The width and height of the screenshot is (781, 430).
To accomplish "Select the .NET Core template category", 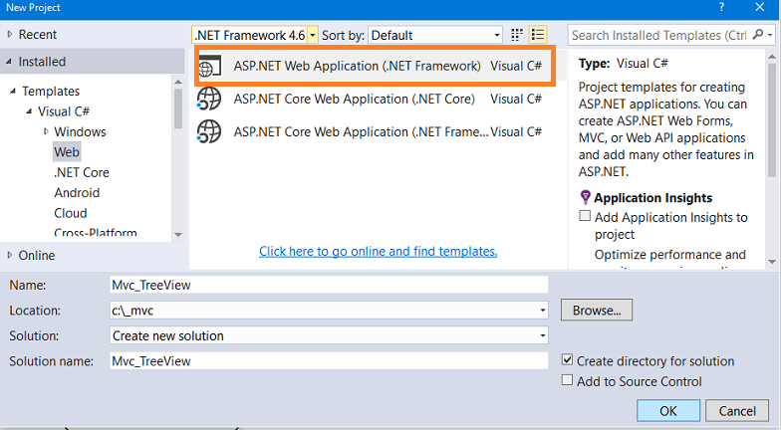I will [82, 172].
